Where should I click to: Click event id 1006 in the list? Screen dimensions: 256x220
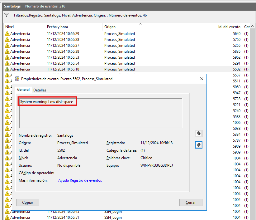coord(237,123)
